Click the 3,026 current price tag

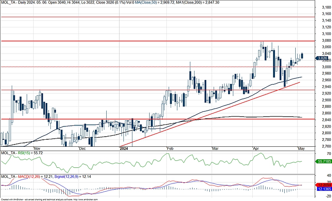pos(322,58)
